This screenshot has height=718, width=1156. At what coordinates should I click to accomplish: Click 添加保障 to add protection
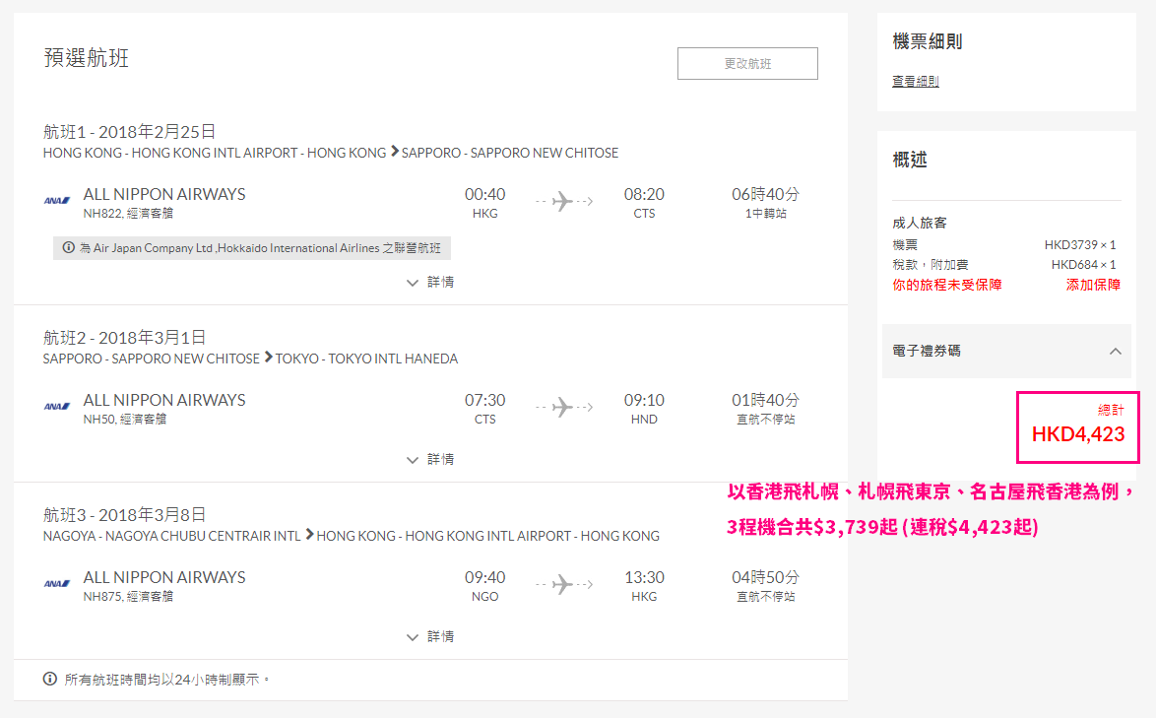coord(1093,285)
